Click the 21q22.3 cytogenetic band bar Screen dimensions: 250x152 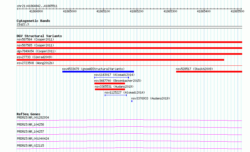[129, 27]
